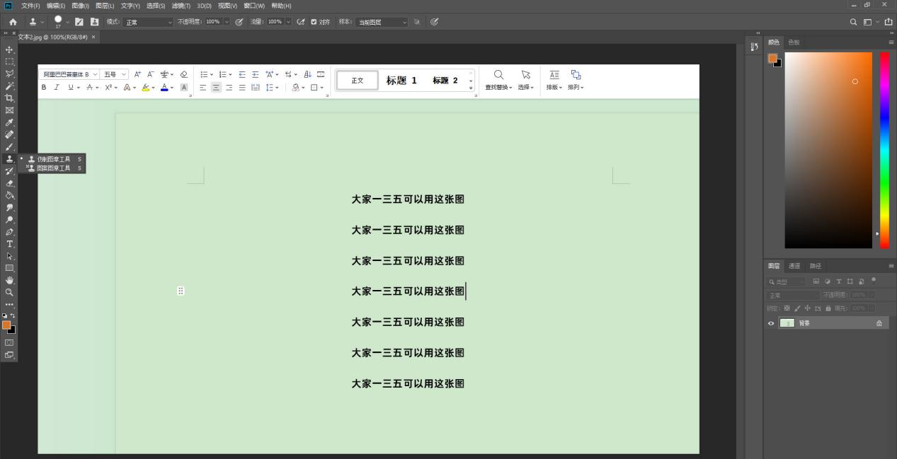Open the Clone Source panel icon
This screenshot has width=897, height=459.
(94, 22)
